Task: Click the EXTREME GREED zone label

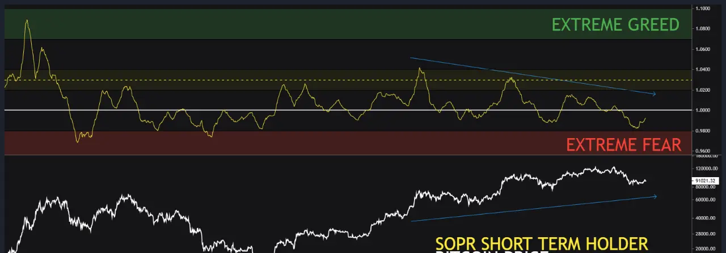Action: coord(615,25)
